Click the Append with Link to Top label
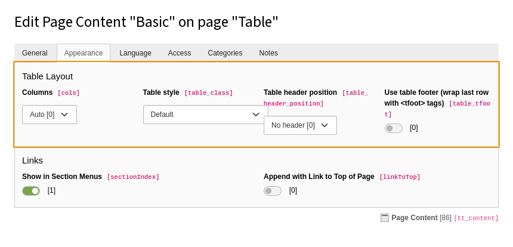Viewport: 513px width, 247px height. [x=319, y=177]
